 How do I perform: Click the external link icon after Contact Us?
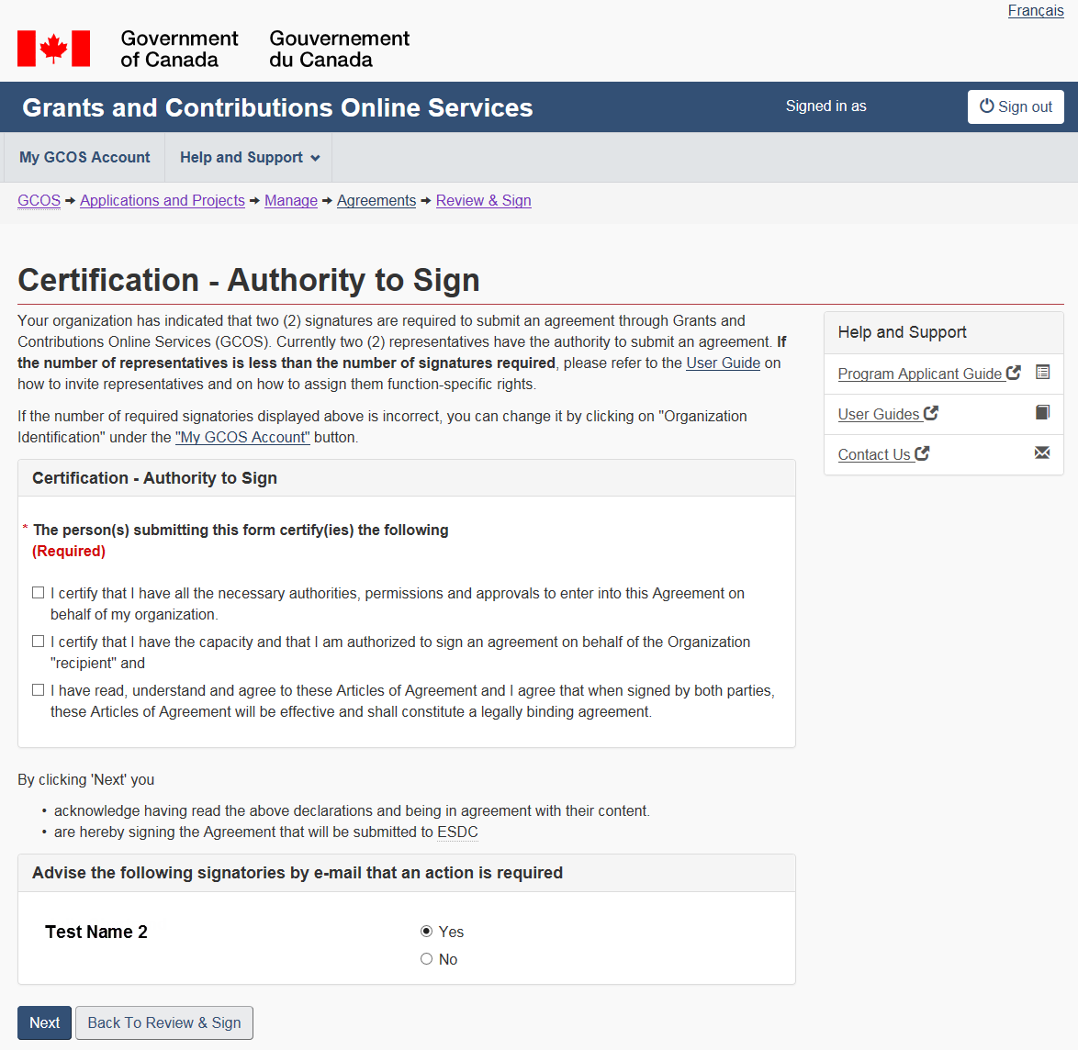point(922,453)
